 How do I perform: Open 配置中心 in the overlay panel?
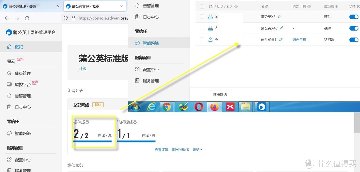(151, 70)
